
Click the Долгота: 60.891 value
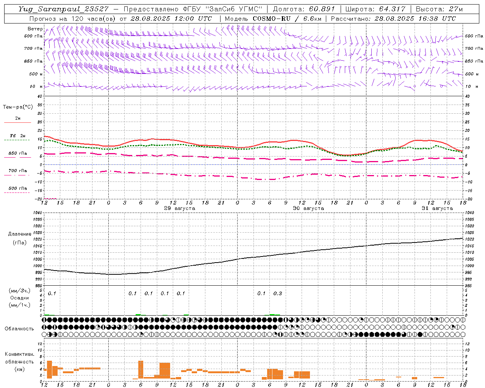coord(304,9)
